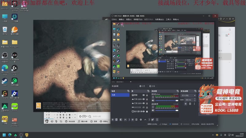
Task: Open the OBS 编辑(E) menu
Action: 121,20
